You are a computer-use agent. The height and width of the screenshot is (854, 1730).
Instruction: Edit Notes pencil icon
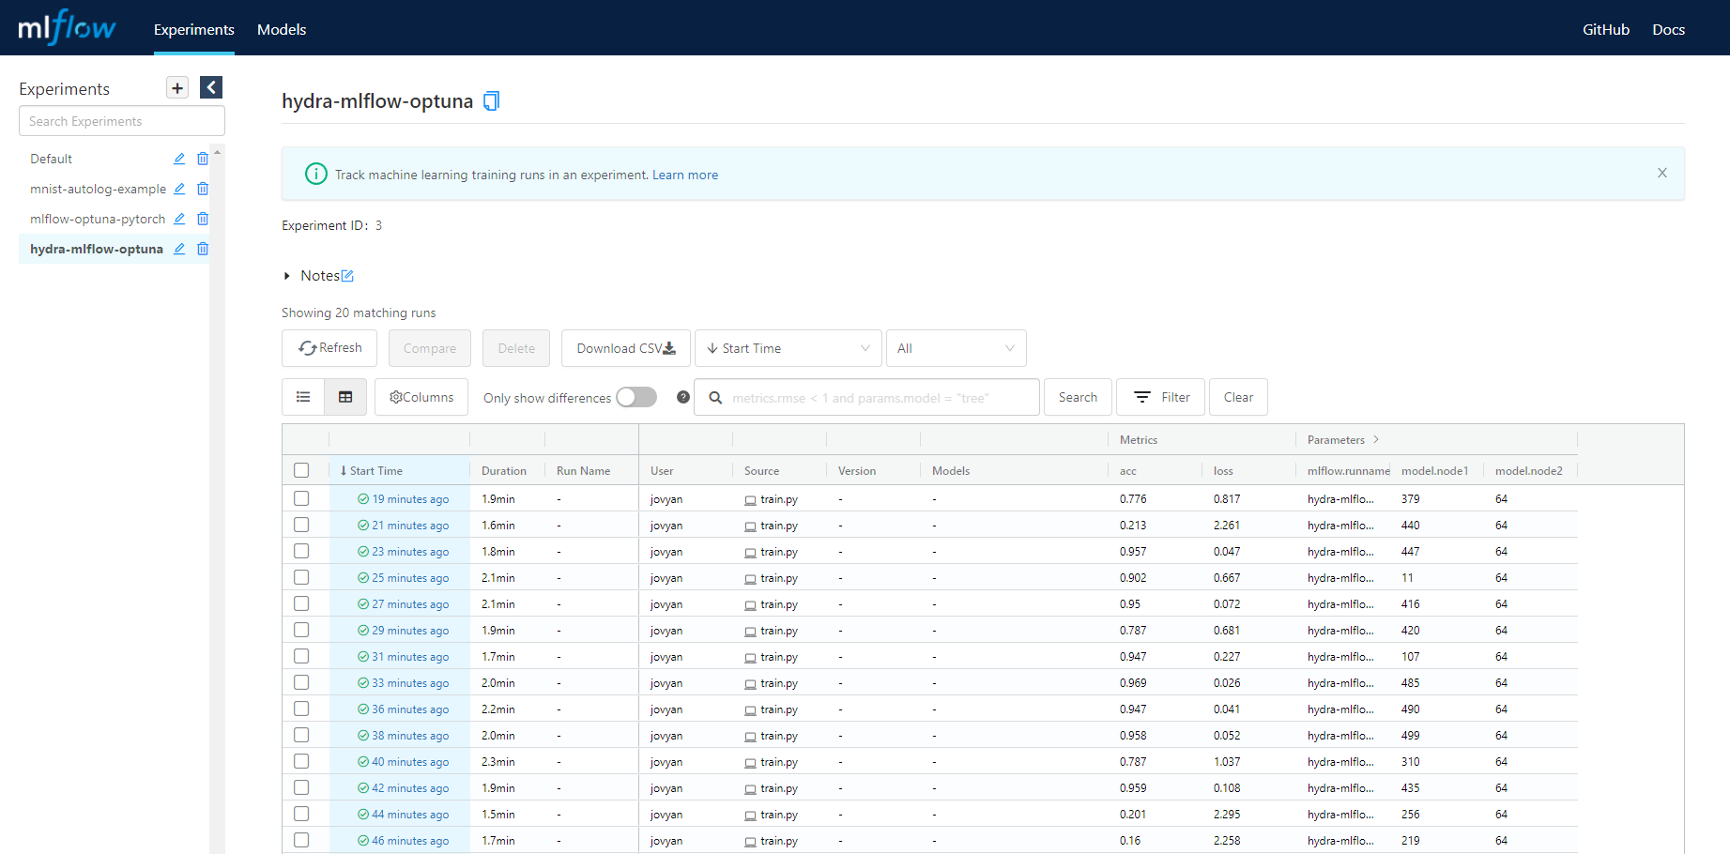347,276
